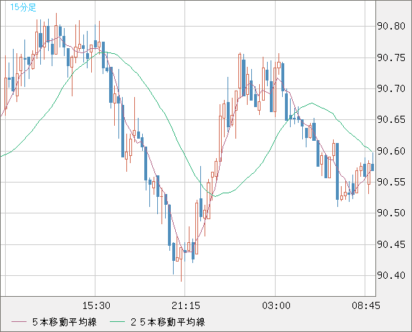Click the 90.70 price axis label

[x=391, y=88]
